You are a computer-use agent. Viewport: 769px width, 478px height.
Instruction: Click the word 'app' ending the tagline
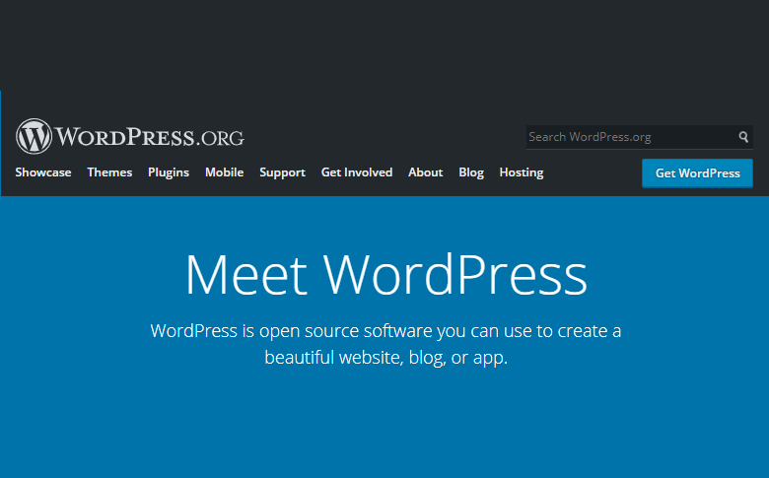pos(488,358)
